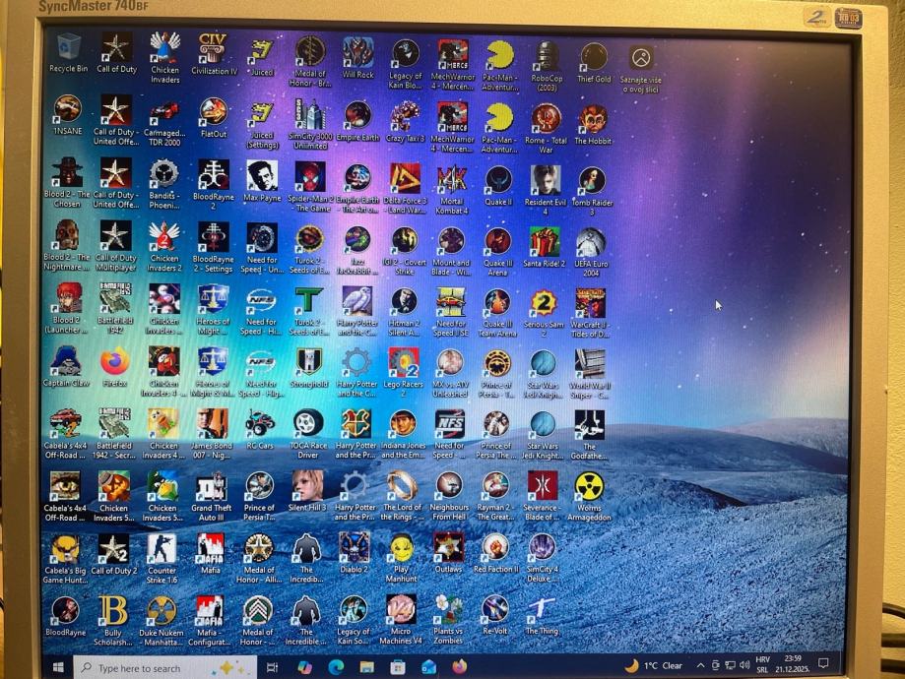Click Saznajte više o ovoj slici icon
The width and height of the screenshot is (905, 679).
(x=641, y=69)
